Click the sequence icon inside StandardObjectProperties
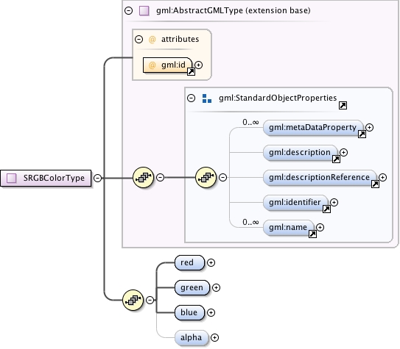The width and height of the screenshot is (400, 349). click(x=206, y=177)
